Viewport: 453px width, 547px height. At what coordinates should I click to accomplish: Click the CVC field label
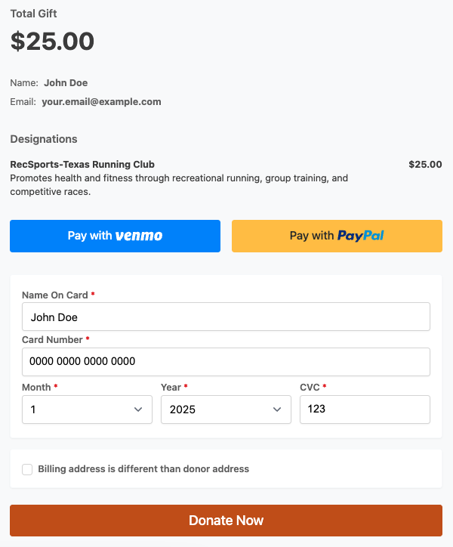point(310,388)
